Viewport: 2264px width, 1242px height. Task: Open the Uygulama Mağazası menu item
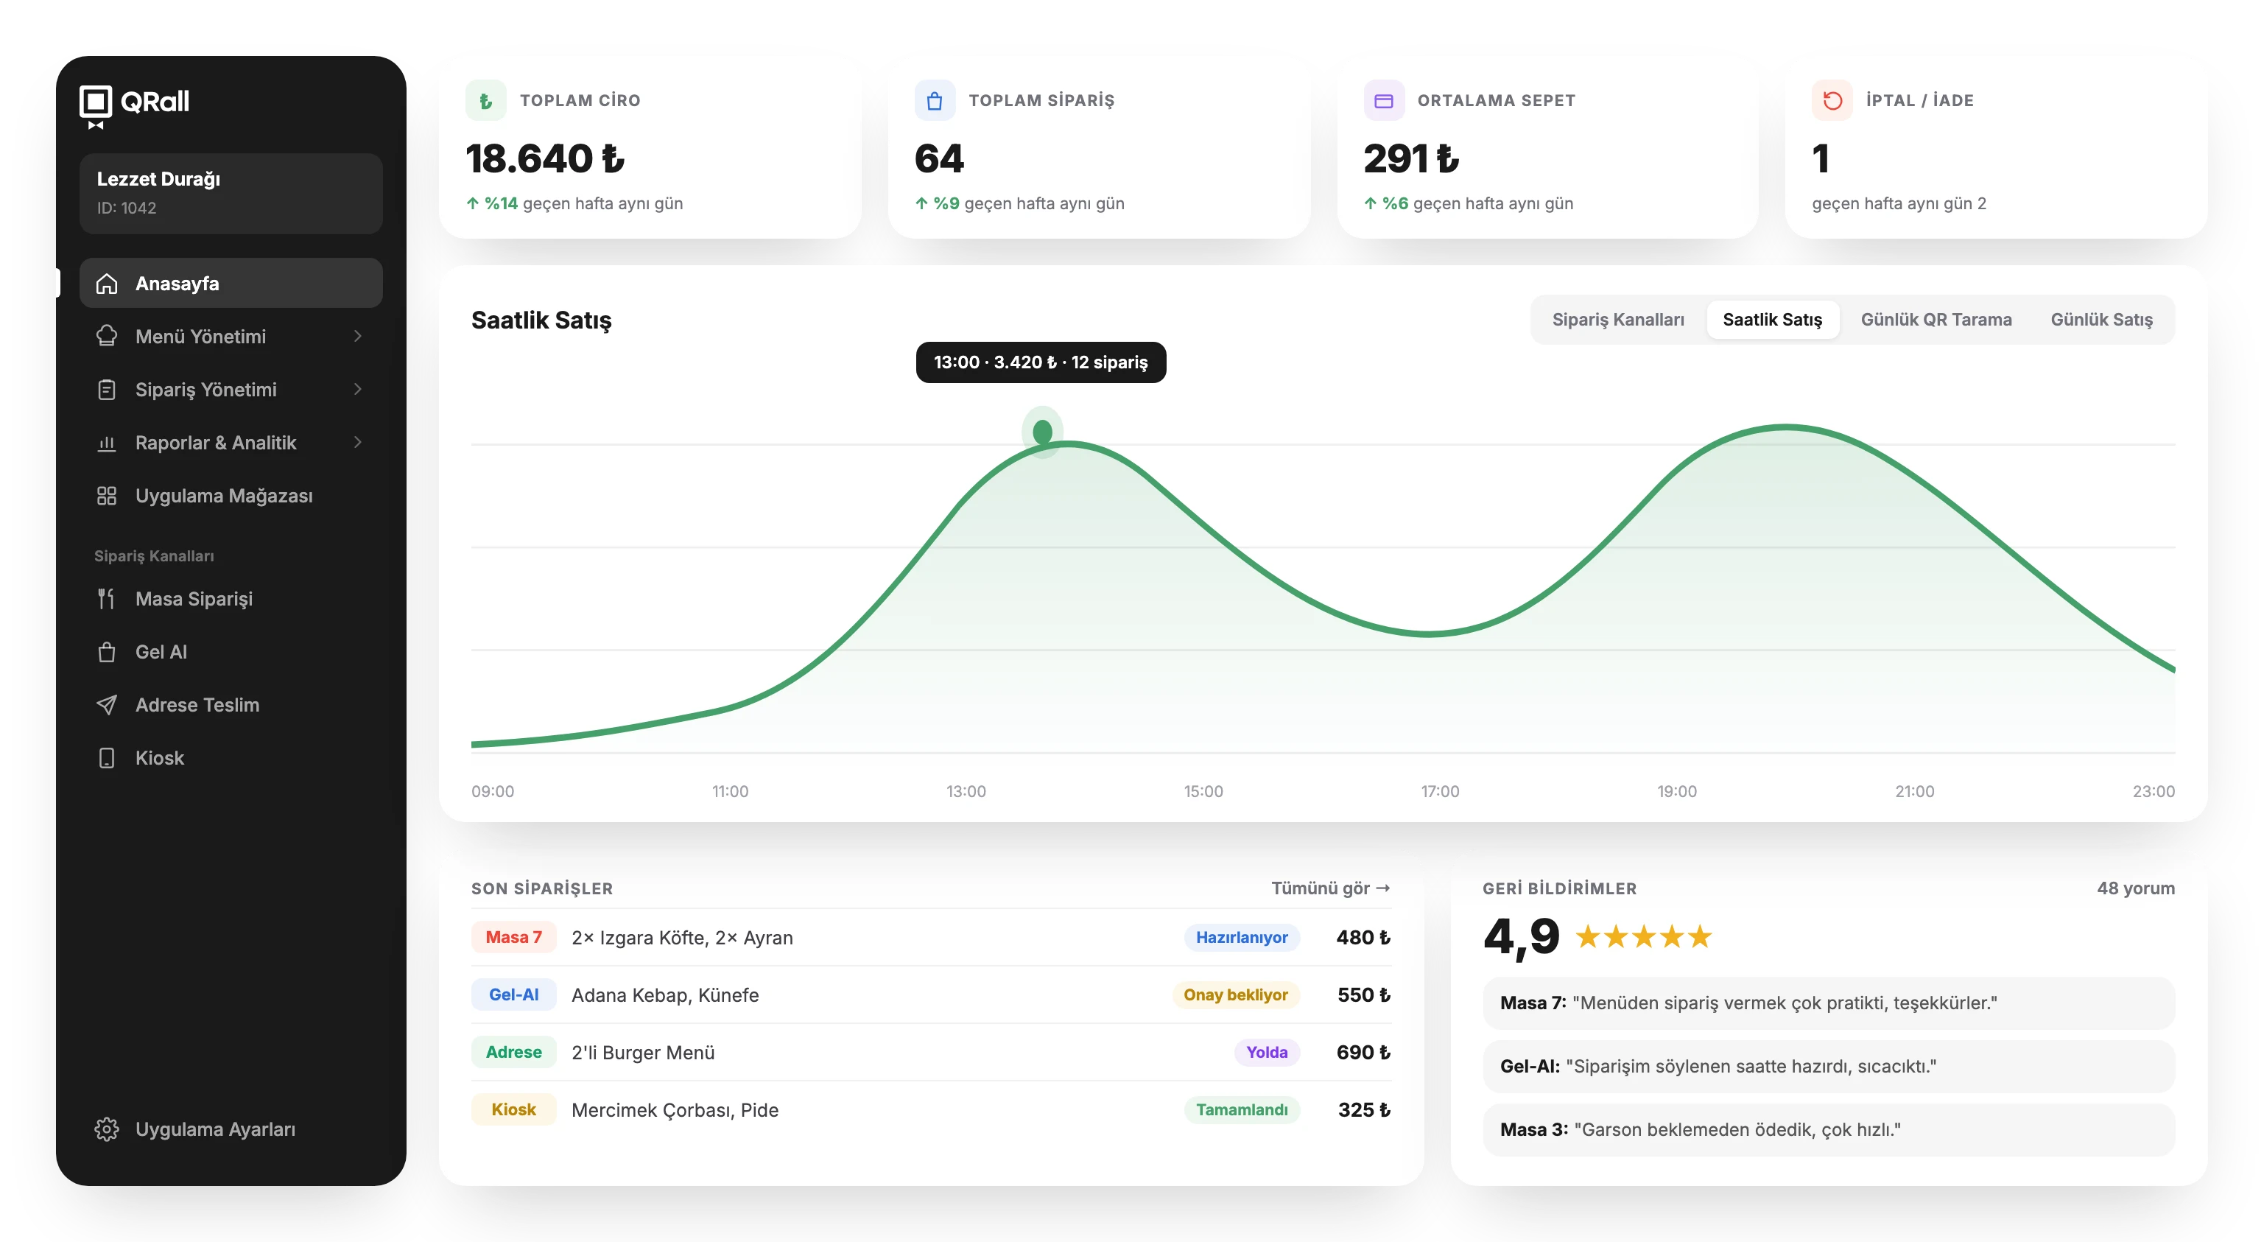pos(231,496)
